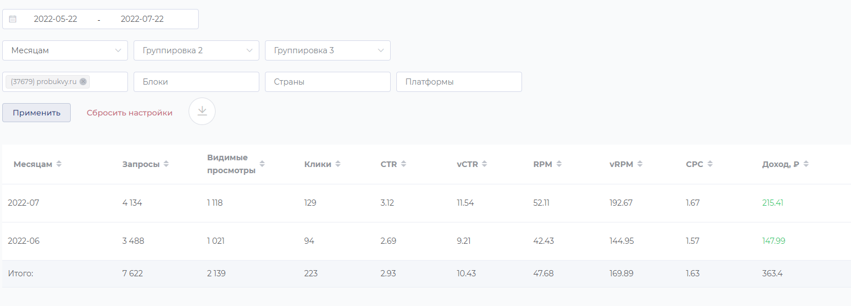The width and height of the screenshot is (851, 306).
Task: Click the Страны filter field
Action: tap(328, 82)
